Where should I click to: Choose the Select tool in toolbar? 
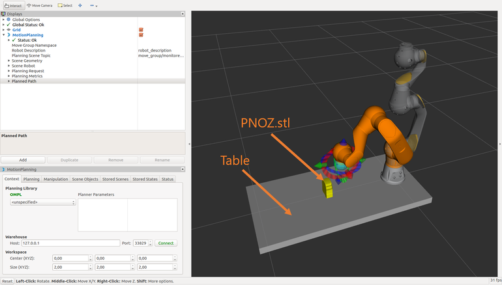65,5
